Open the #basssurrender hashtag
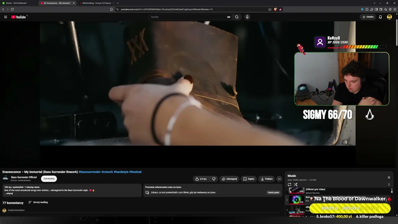 [90, 172]
